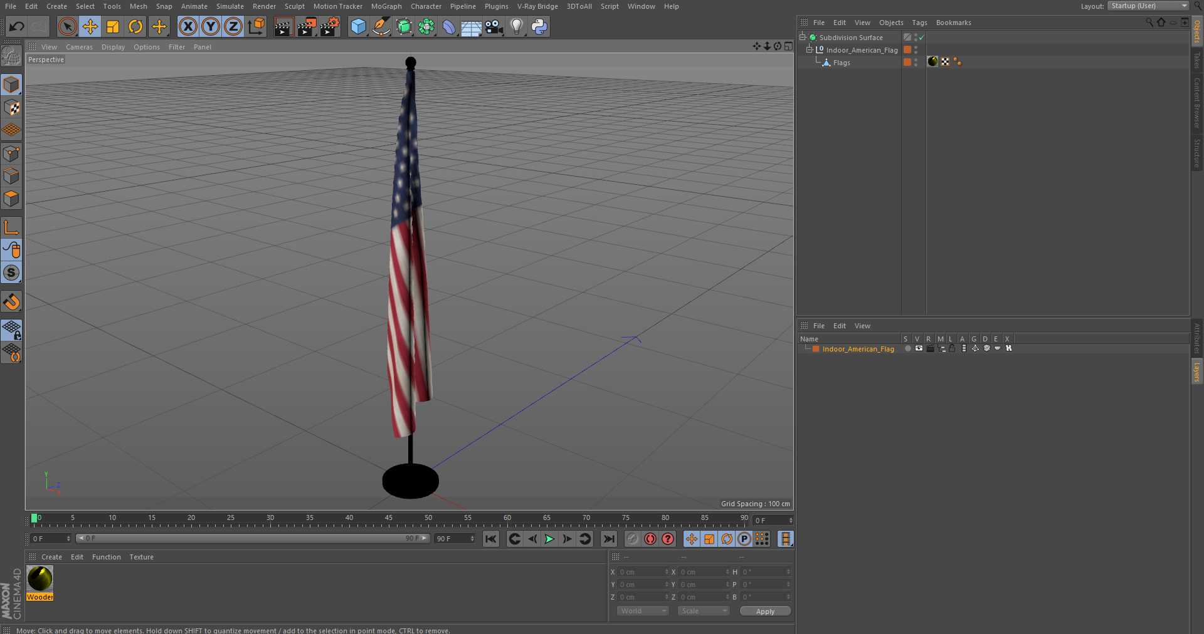Open the Scale mode dropdown
The width and height of the screenshot is (1204, 634).
(x=704, y=611)
